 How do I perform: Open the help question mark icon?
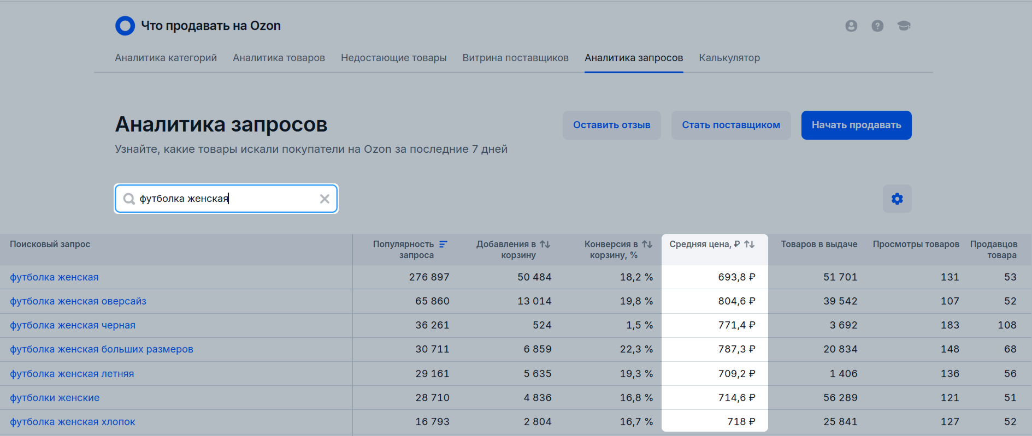tap(877, 26)
